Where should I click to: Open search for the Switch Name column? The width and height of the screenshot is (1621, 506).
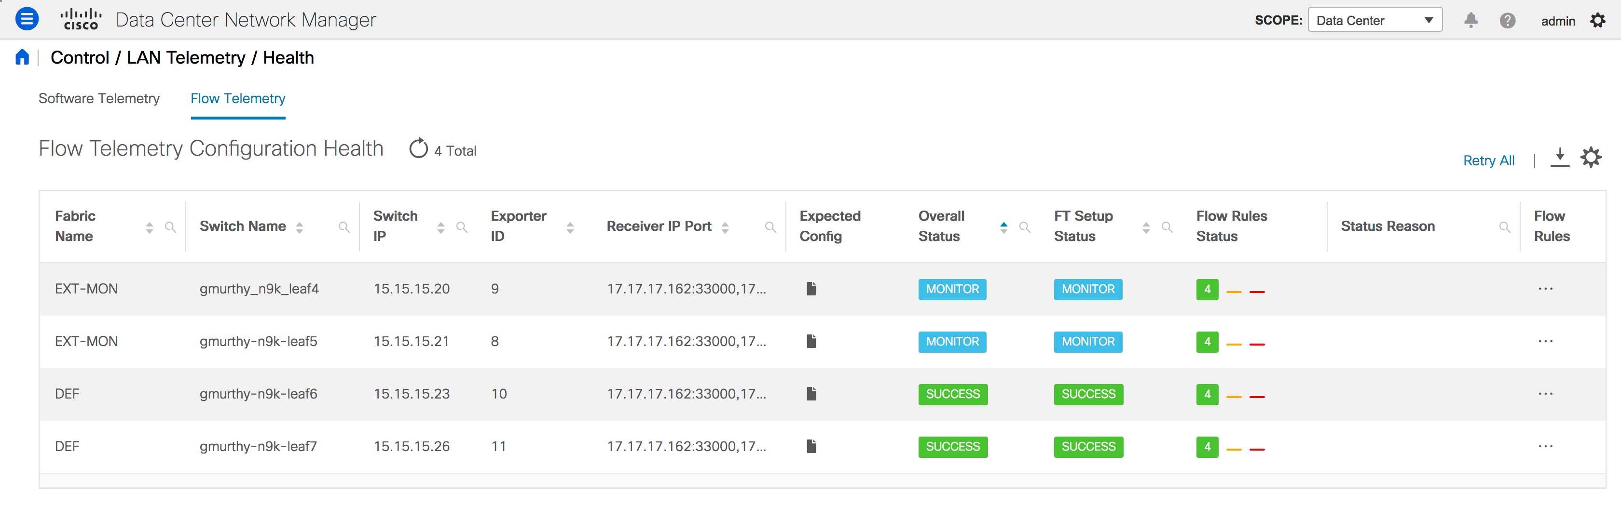pos(345,226)
